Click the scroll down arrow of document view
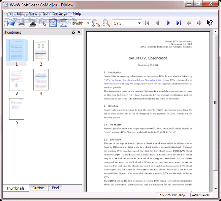Screen dimensions: 221x201 click(216, 189)
